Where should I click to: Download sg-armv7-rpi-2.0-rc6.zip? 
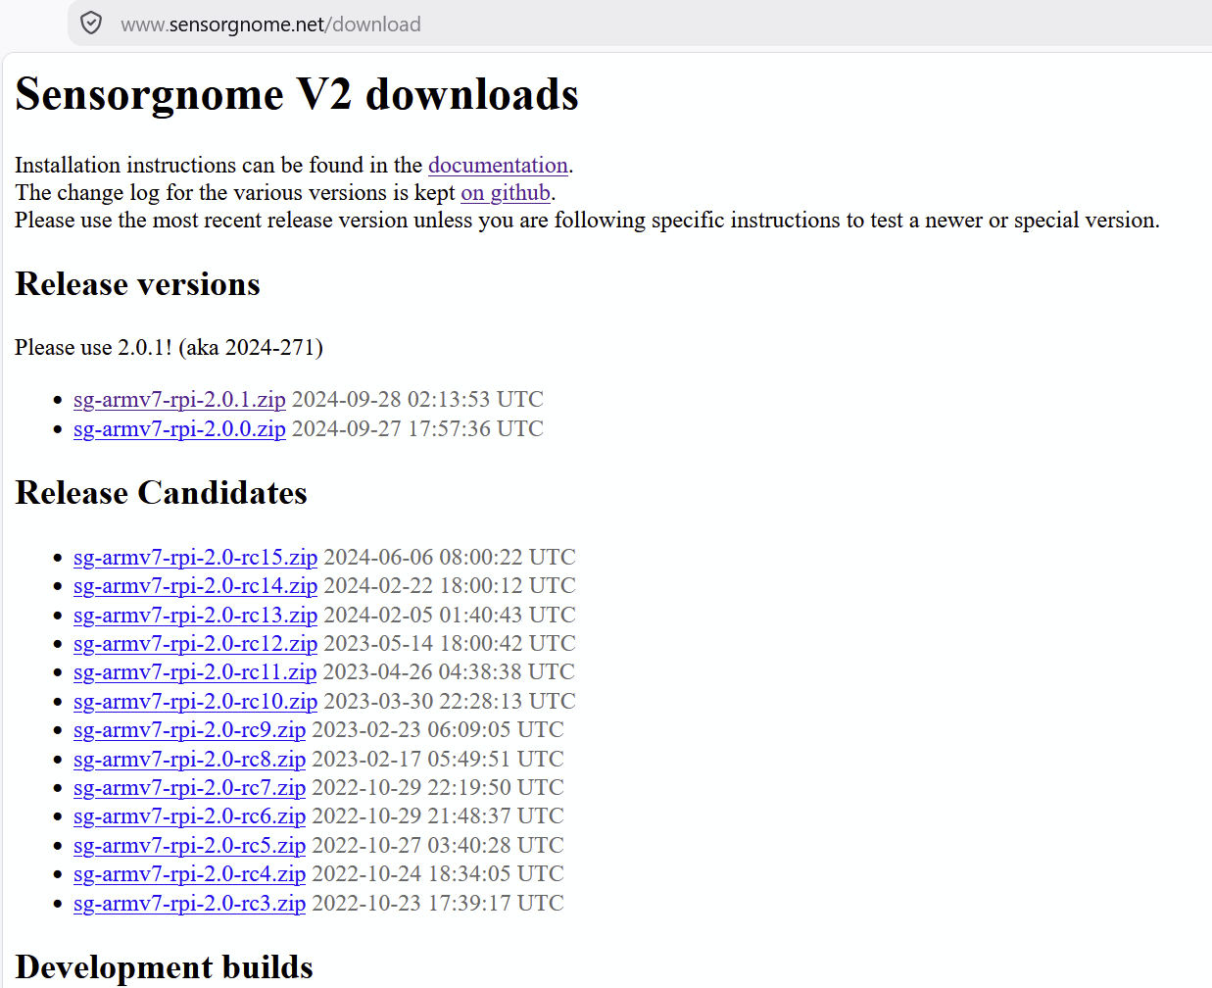point(189,815)
